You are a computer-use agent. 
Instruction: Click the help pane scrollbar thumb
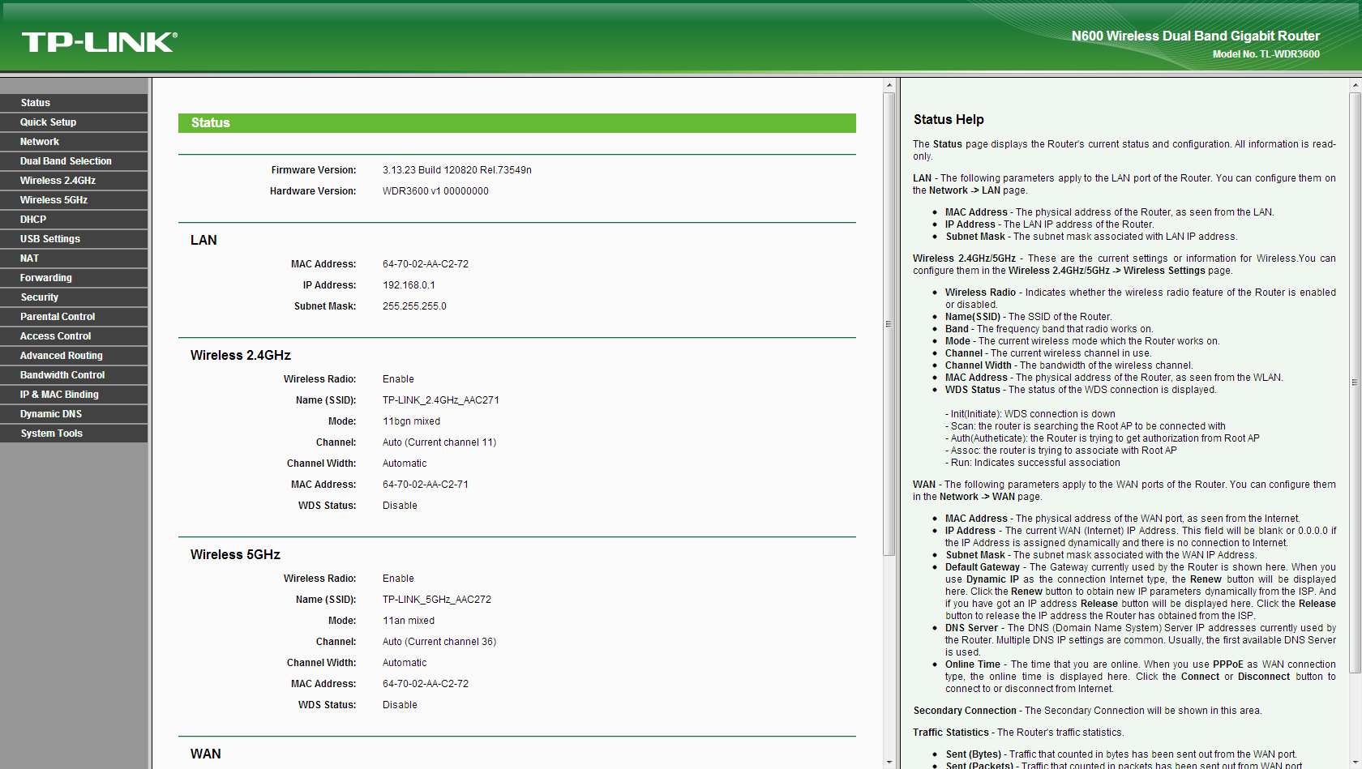tap(1356, 382)
